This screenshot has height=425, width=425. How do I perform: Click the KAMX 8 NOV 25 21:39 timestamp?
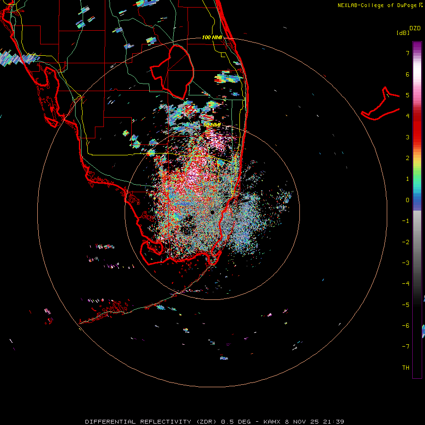click(x=304, y=422)
